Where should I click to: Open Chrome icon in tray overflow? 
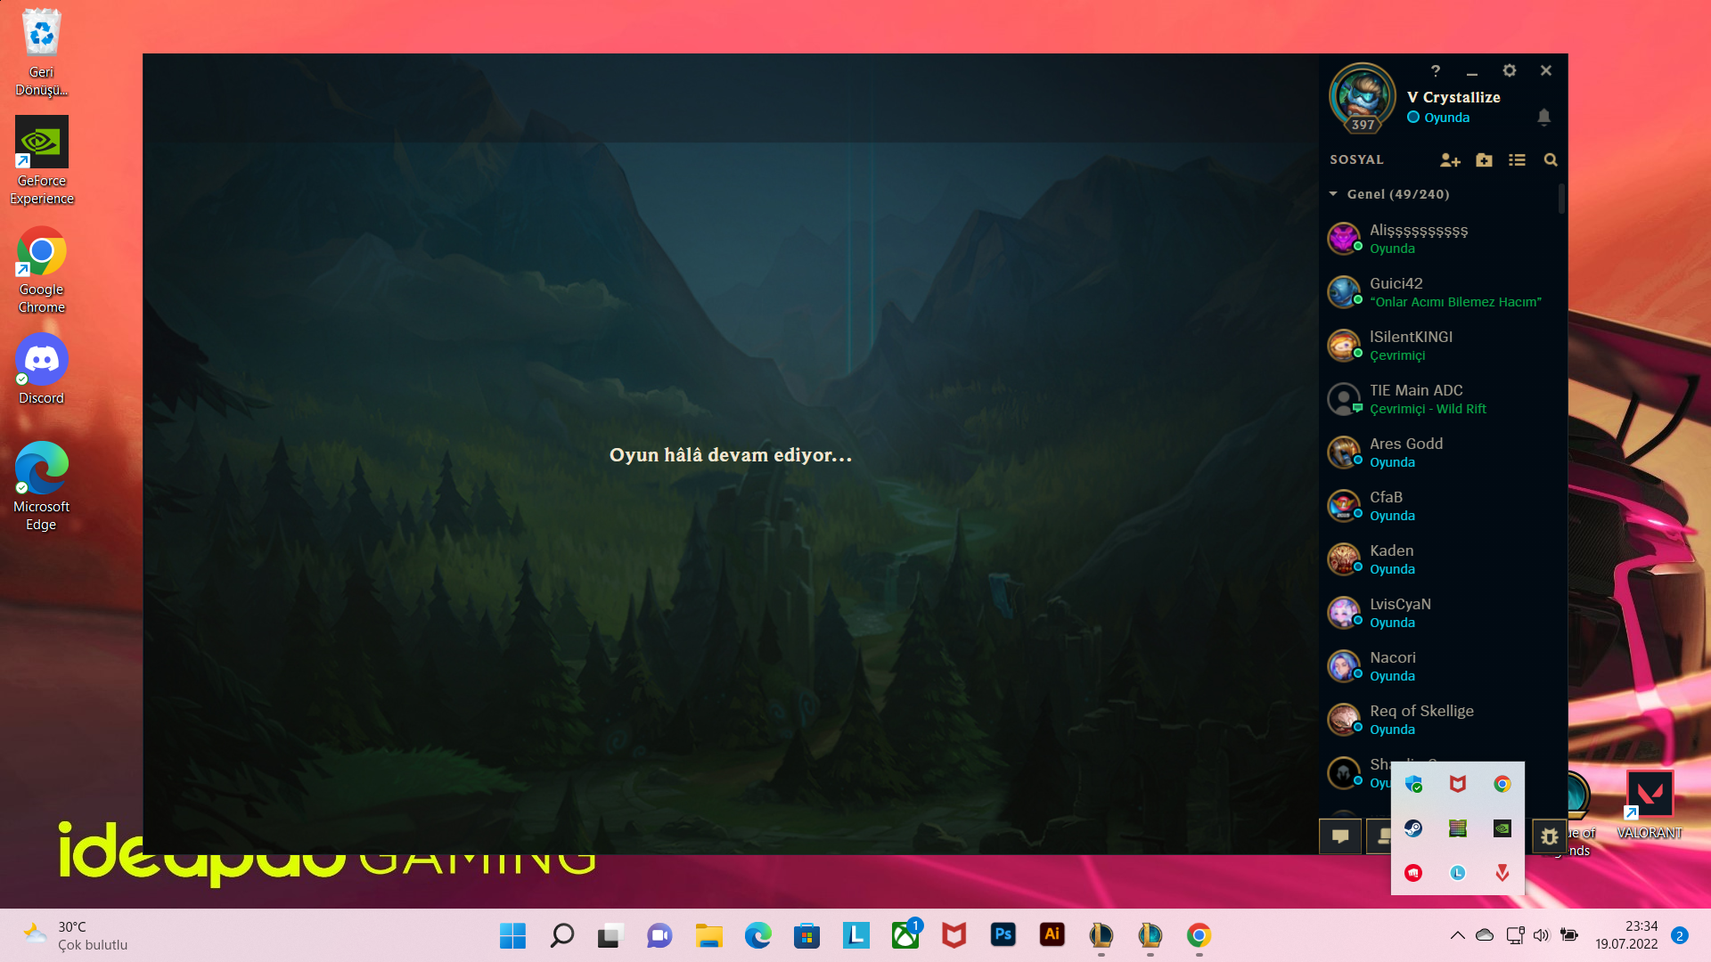coord(1502,784)
